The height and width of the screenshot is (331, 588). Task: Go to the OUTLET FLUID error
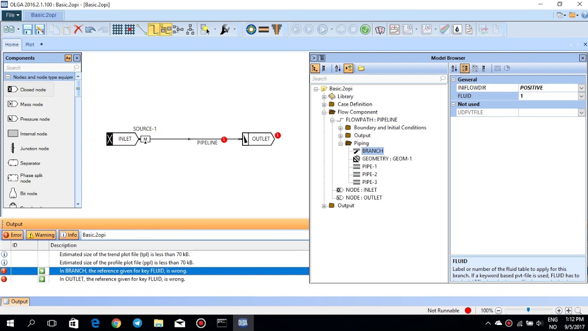[42, 280]
